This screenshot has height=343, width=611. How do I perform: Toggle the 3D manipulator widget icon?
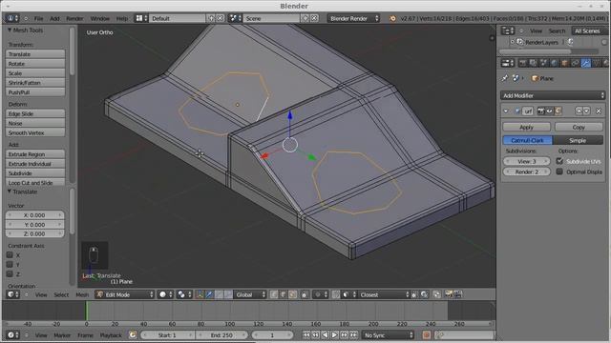click(x=200, y=294)
